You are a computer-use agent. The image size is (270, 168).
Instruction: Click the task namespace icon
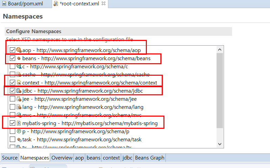coord(19,140)
